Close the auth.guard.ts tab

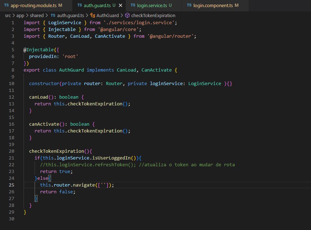(x=121, y=6)
